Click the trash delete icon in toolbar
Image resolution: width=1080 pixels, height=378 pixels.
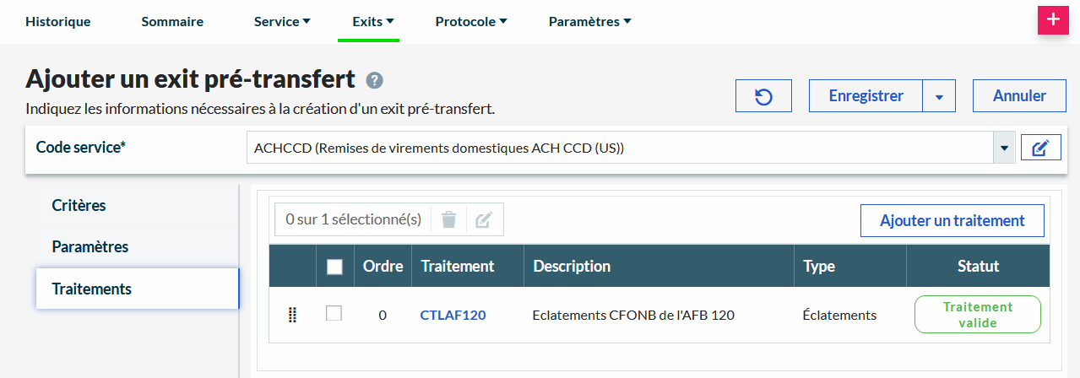point(449,220)
